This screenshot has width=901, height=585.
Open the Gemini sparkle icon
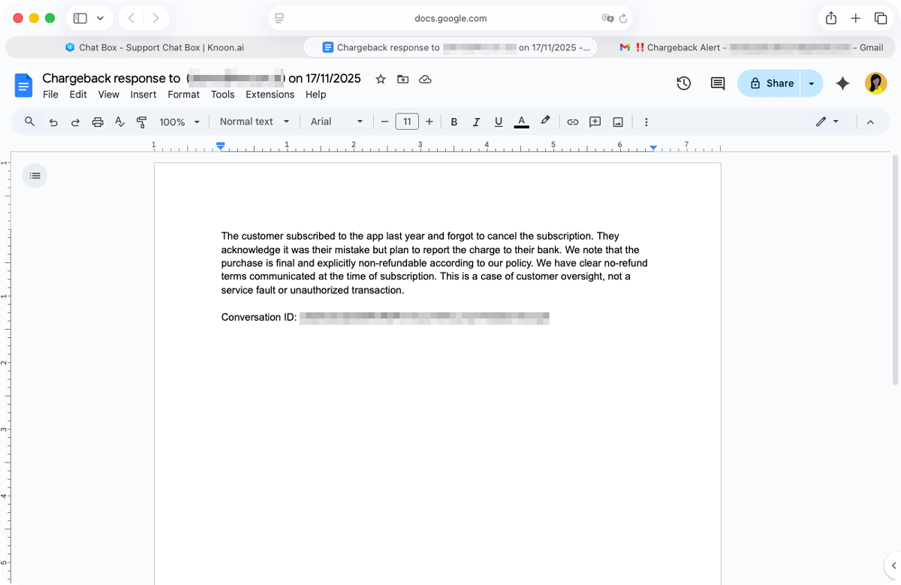tap(842, 83)
